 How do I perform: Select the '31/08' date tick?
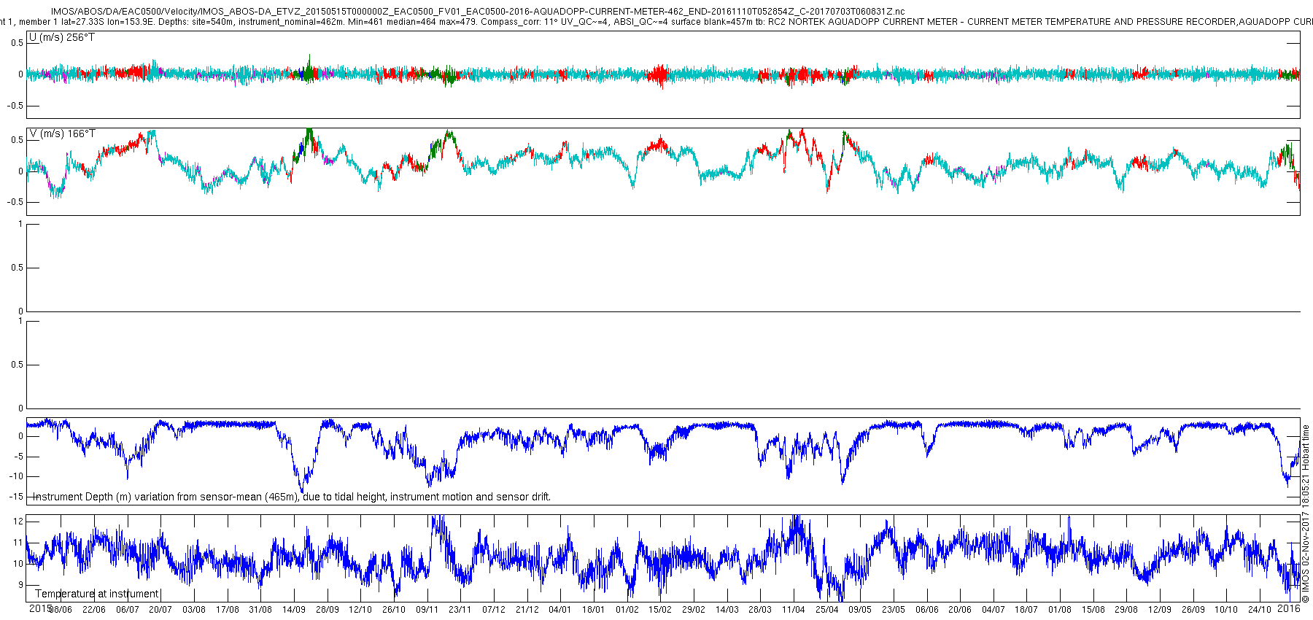pyautogui.click(x=260, y=610)
